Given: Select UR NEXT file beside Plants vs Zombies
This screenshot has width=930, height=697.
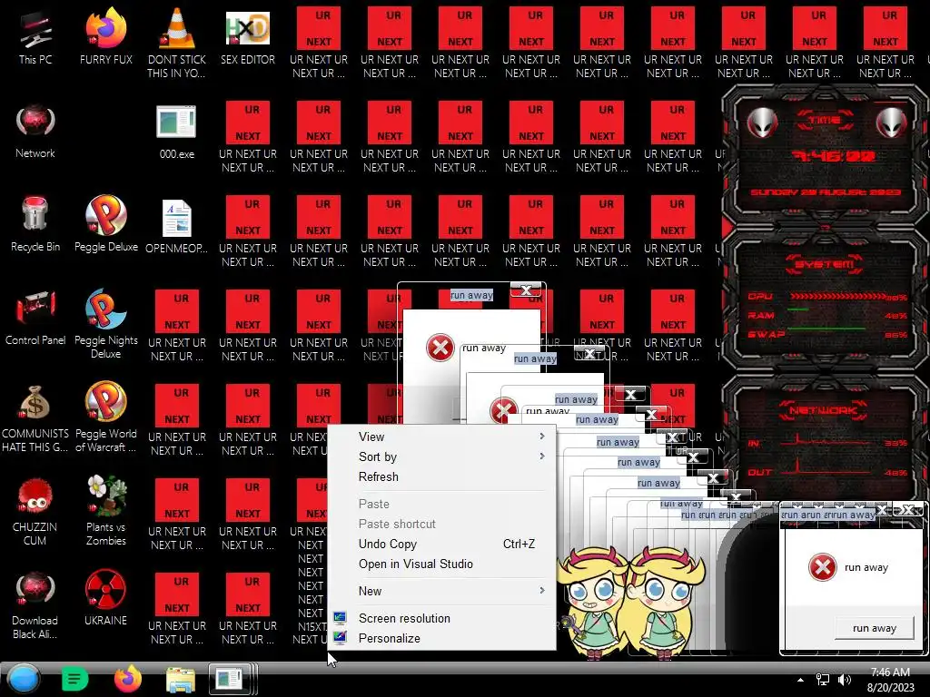Looking at the screenshot, I should coord(177,514).
